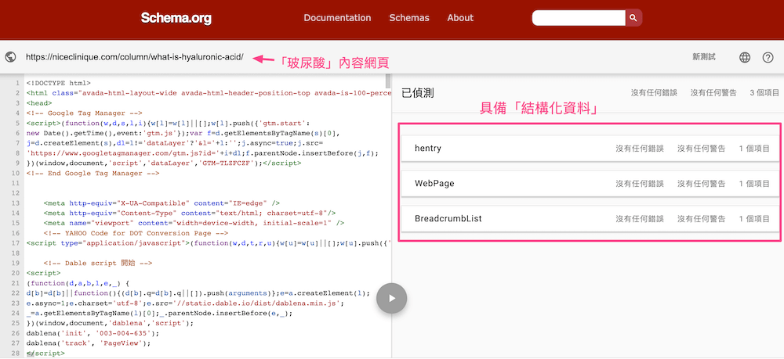The width and height of the screenshot is (784, 359).
Task: Click the globe icon beside the URL
Action: [10, 57]
